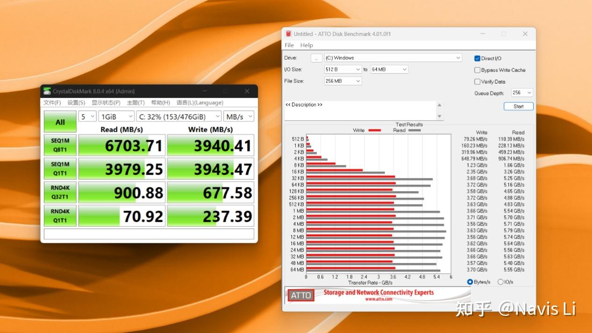
Task: Click the CrystalDiskMark title bar app icon
Action: pos(47,91)
